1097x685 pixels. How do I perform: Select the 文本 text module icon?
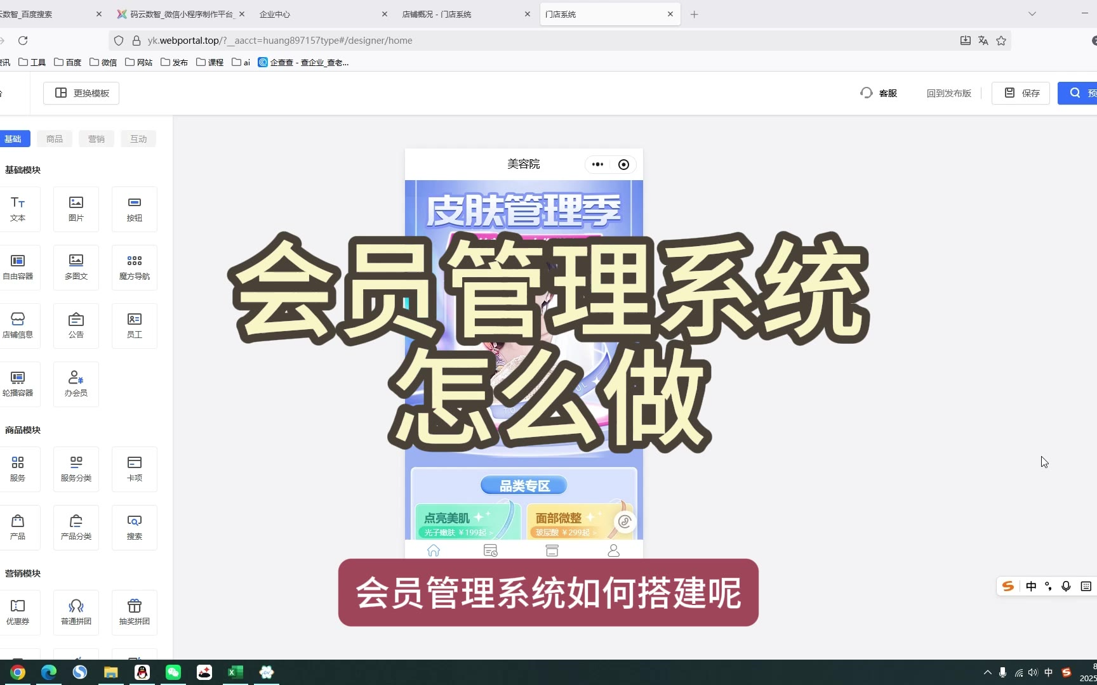tap(18, 209)
